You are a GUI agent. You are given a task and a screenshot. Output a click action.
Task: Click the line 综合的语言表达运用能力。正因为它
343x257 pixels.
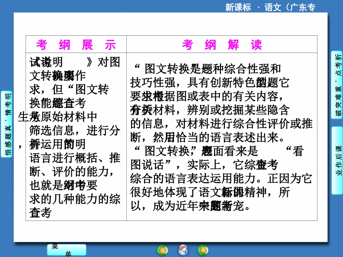click(x=221, y=178)
